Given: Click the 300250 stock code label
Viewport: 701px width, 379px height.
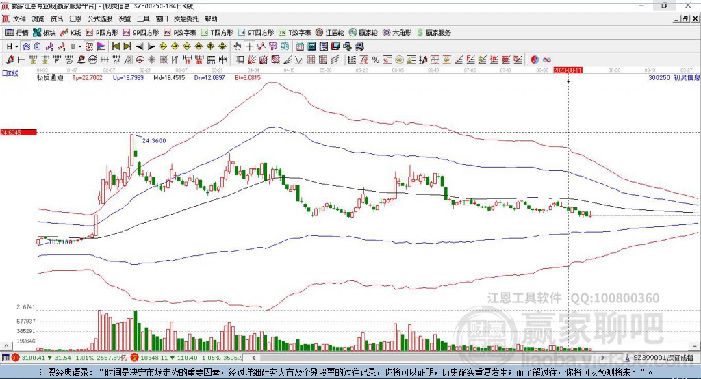Looking at the screenshot, I should (659, 77).
